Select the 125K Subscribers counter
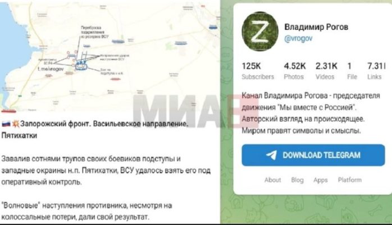The image size is (392, 225). (258, 71)
